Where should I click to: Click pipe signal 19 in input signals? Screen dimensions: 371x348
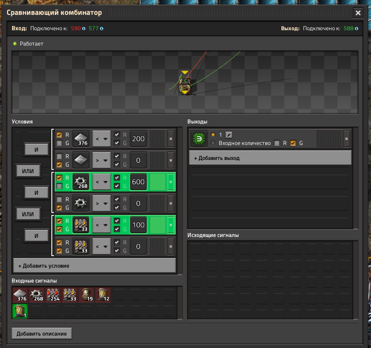(86, 295)
